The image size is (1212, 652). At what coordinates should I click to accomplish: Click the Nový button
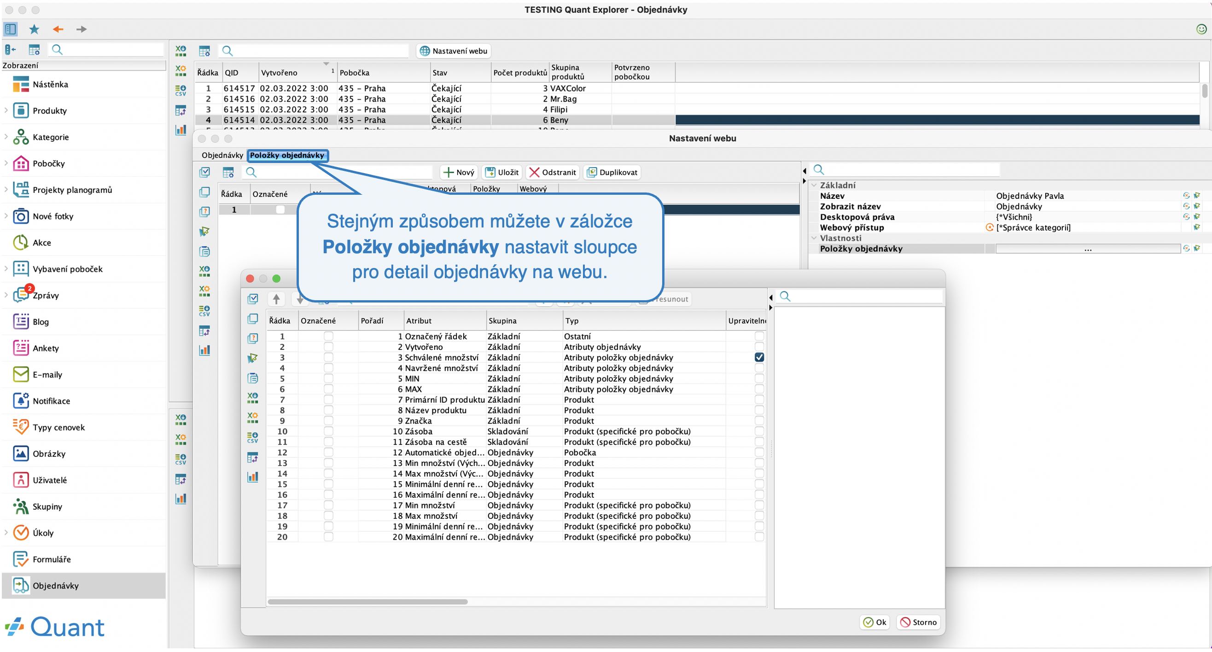459,172
